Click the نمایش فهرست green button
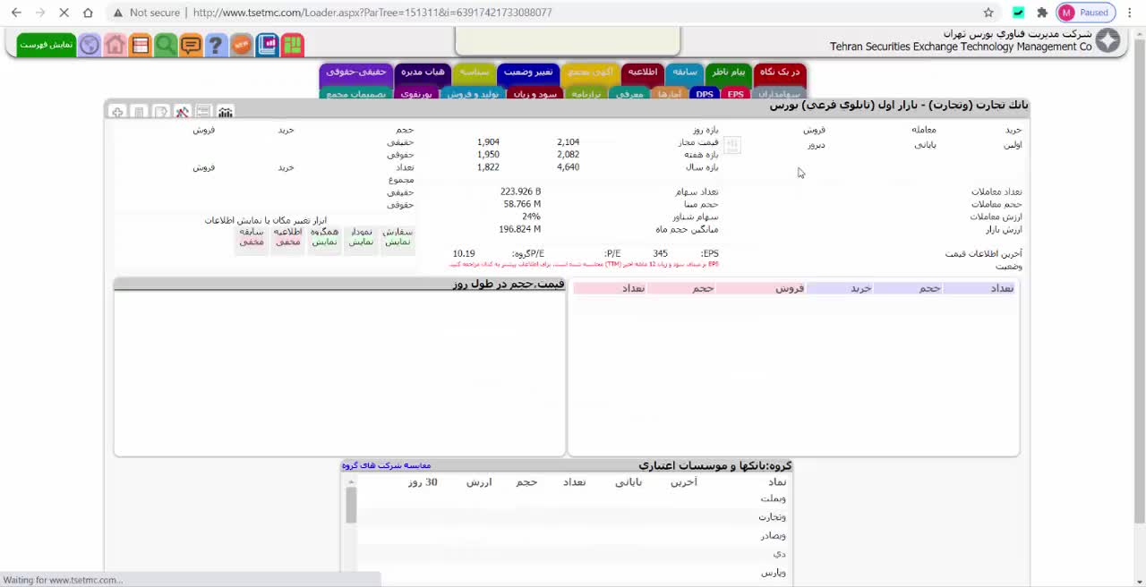 (47, 45)
